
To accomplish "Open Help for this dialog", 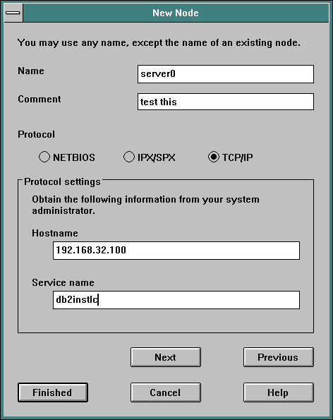I will (279, 392).
